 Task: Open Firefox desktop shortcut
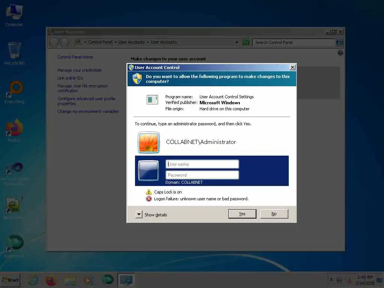coord(14,130)
